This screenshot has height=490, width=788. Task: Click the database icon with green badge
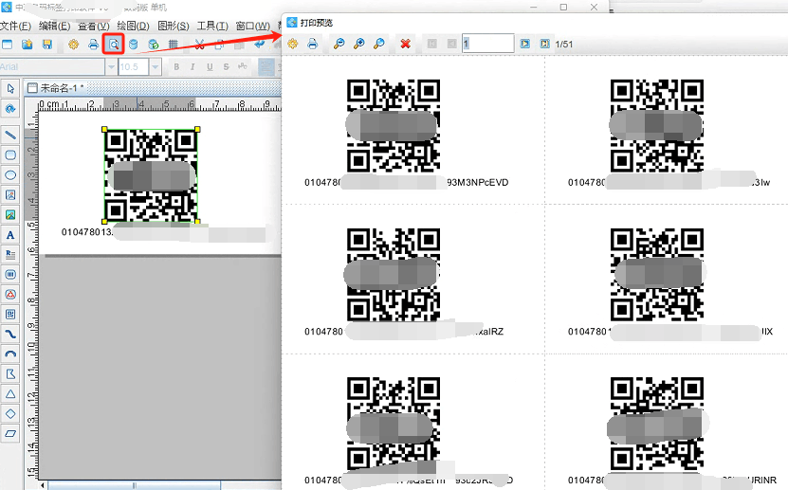click(x=154, y=45)
